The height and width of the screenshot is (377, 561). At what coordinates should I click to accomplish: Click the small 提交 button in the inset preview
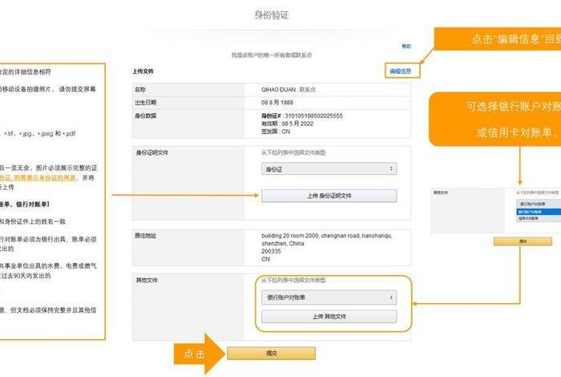pos(523,240)
